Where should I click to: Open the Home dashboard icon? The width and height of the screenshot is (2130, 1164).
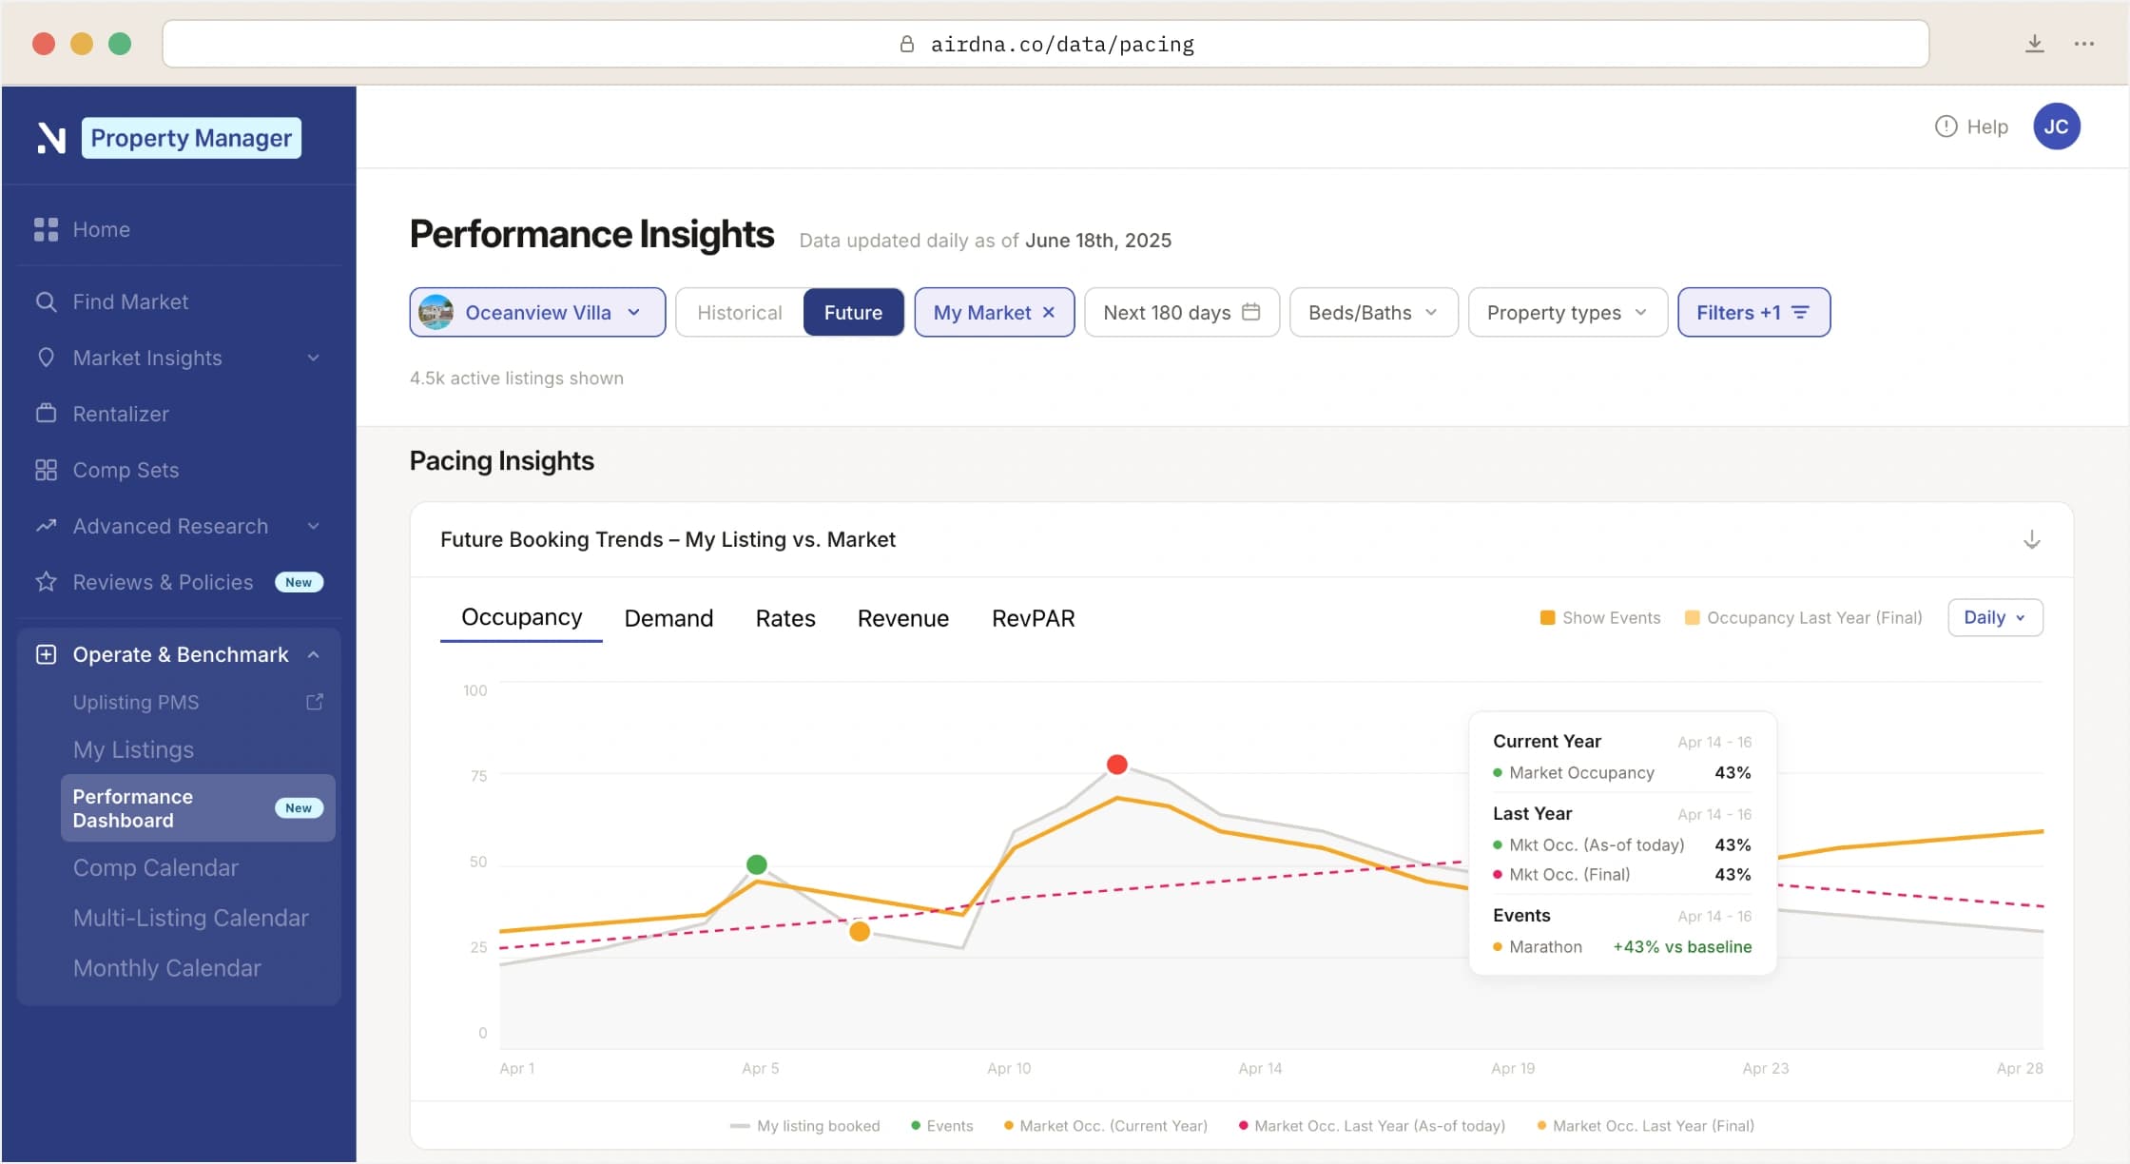47,228
